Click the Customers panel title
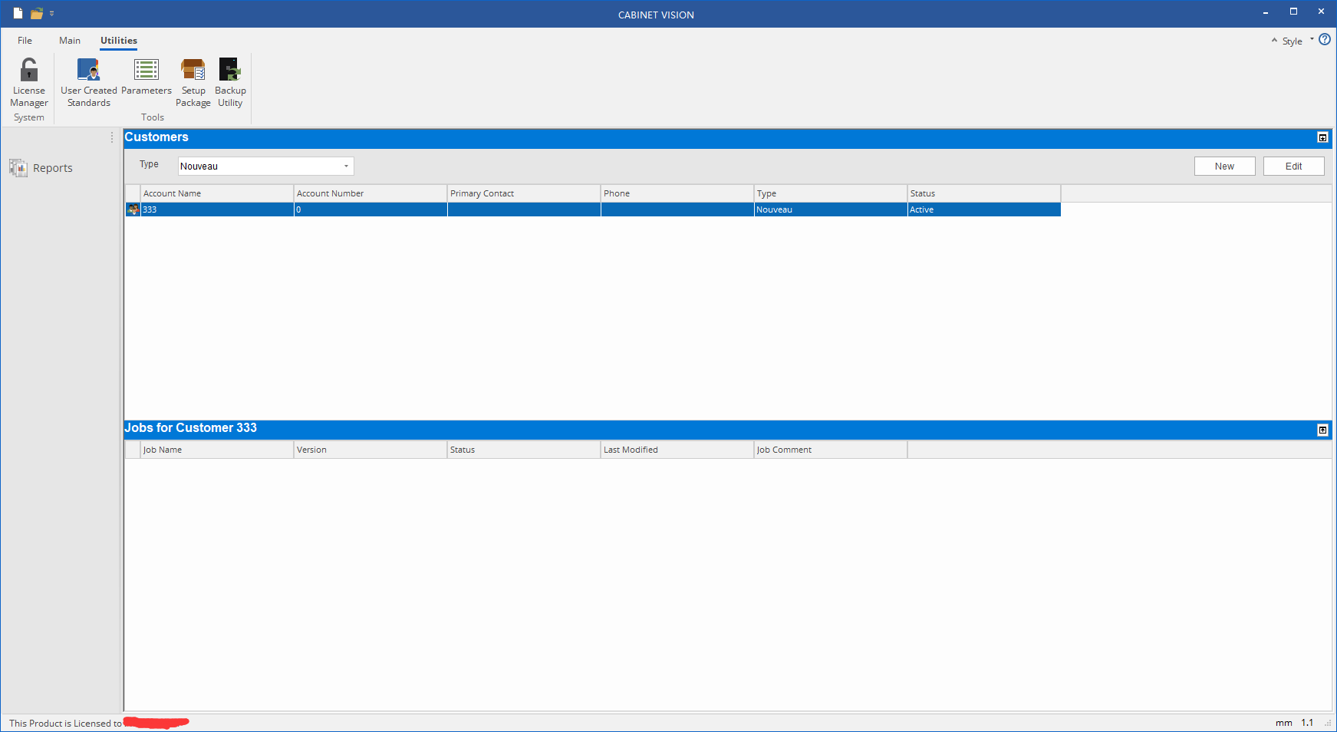Screen dimensions: 1337x732 (x=156, y=137)
